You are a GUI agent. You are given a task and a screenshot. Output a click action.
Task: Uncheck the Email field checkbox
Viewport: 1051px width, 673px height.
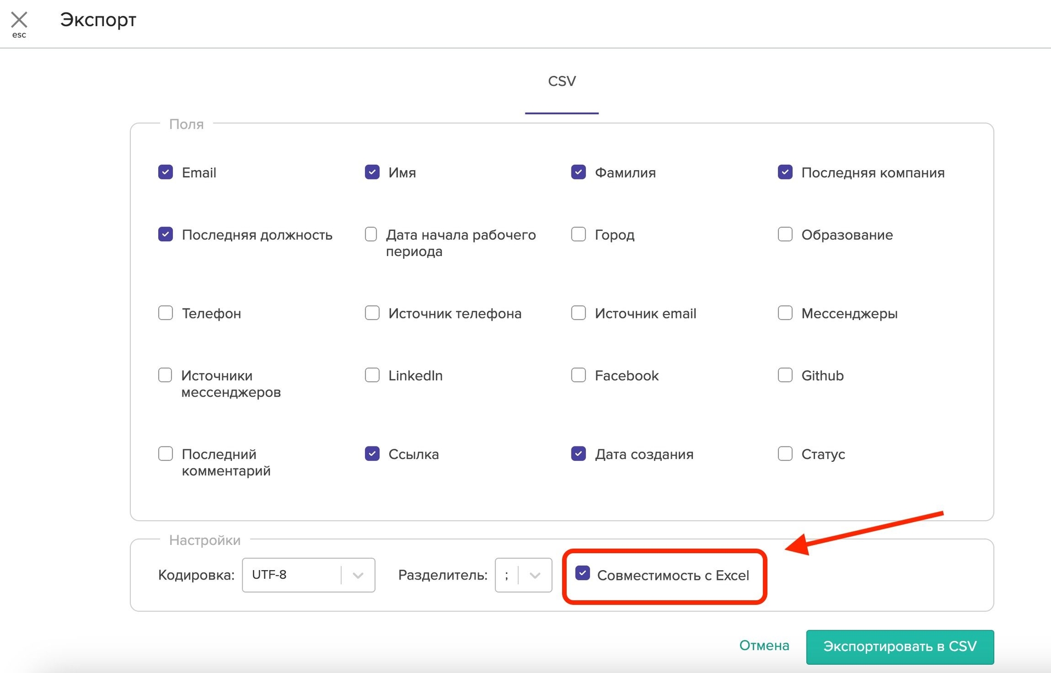click(x=165, y=172)
